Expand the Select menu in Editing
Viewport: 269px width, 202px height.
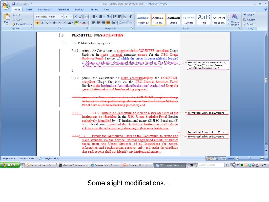coord(249,24)
